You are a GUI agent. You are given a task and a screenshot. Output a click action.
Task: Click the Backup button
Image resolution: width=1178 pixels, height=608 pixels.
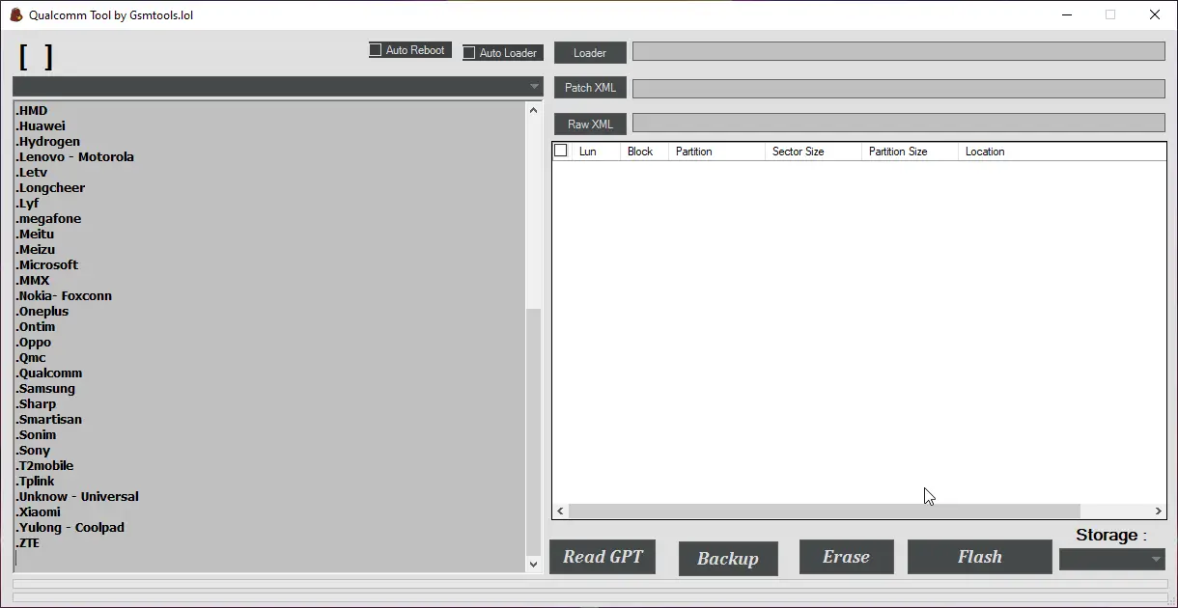coord(728,559)
